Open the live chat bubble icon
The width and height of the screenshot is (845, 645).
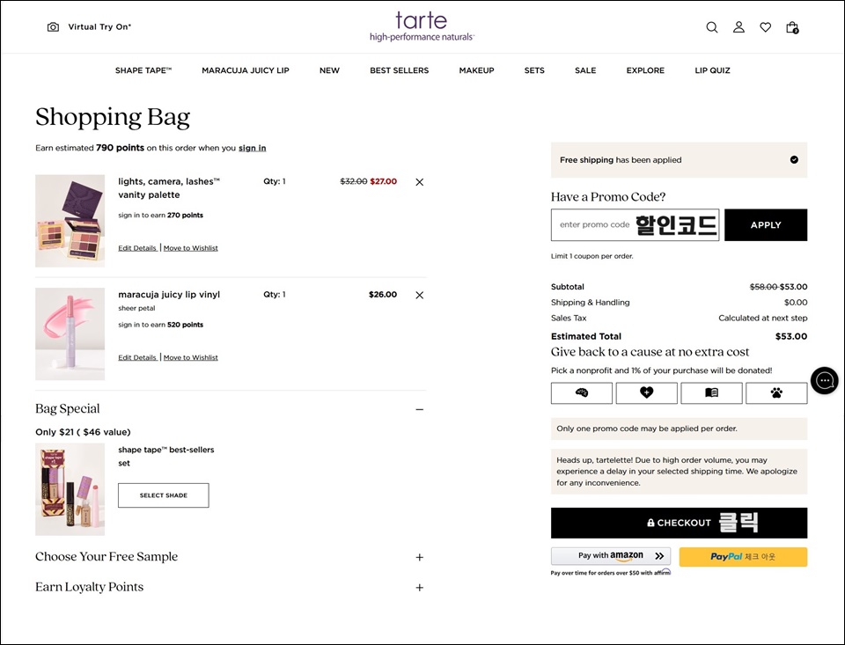coord(825,380)
